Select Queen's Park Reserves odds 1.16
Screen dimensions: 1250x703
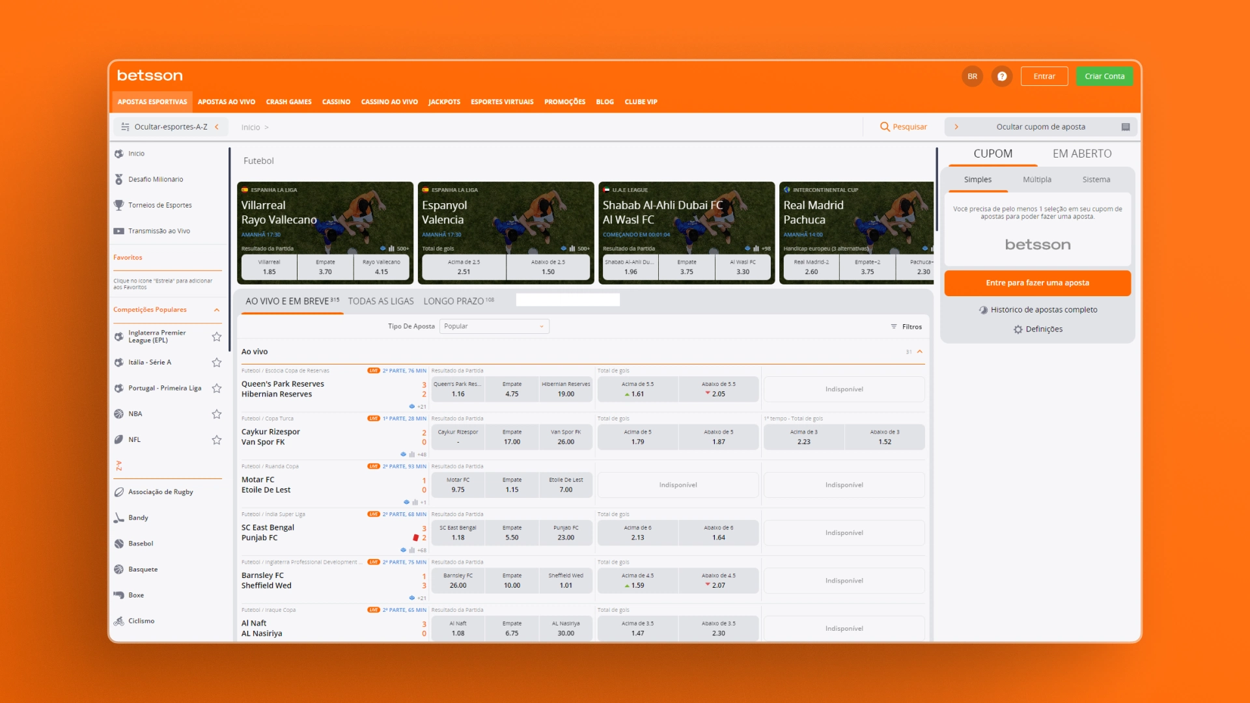(458, 389)
